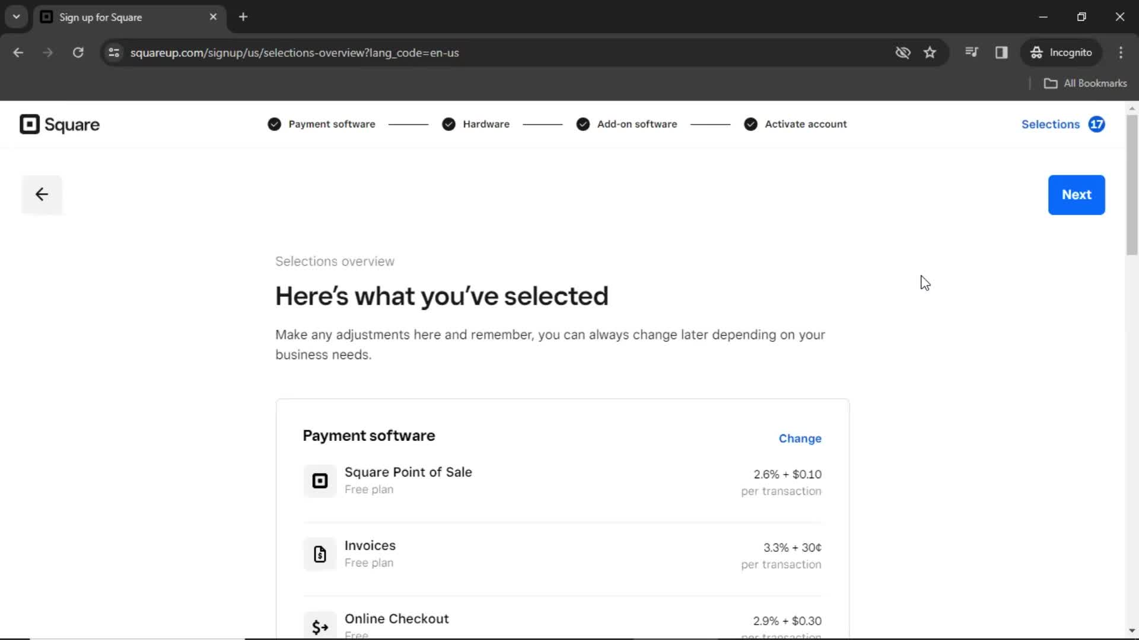Select the Payment software step
This screenshot has width=1139, height=640.
(x=332, y=124)
